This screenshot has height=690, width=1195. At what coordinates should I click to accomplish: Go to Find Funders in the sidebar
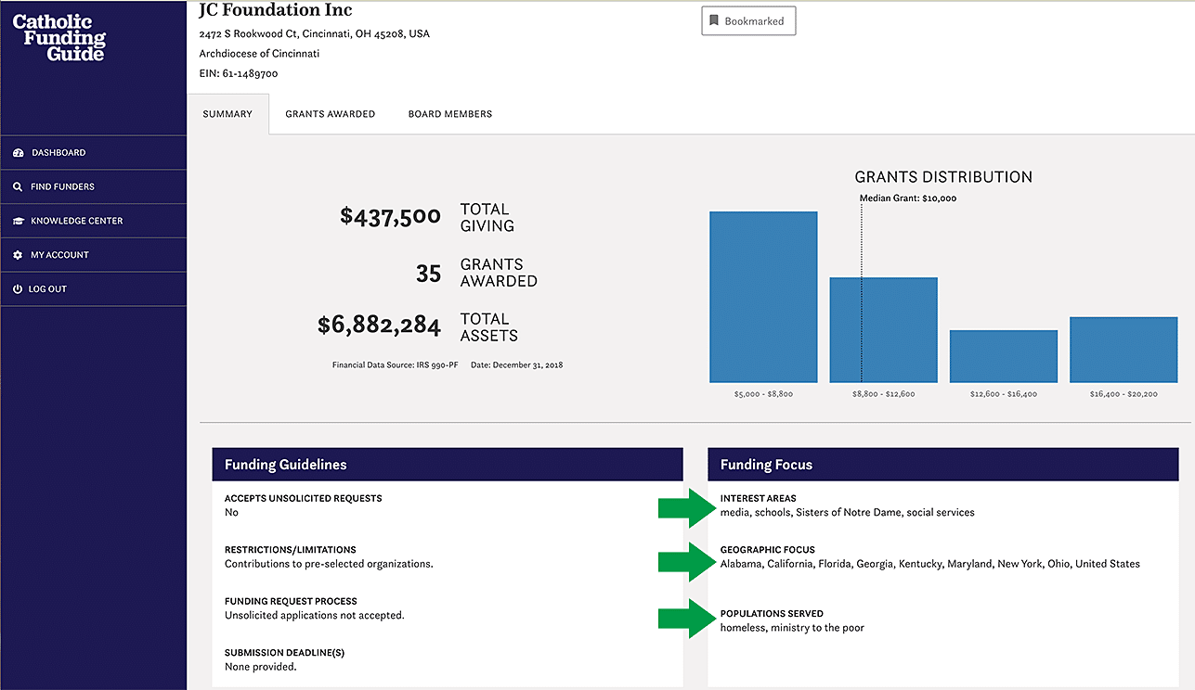[x=93, y=186]
